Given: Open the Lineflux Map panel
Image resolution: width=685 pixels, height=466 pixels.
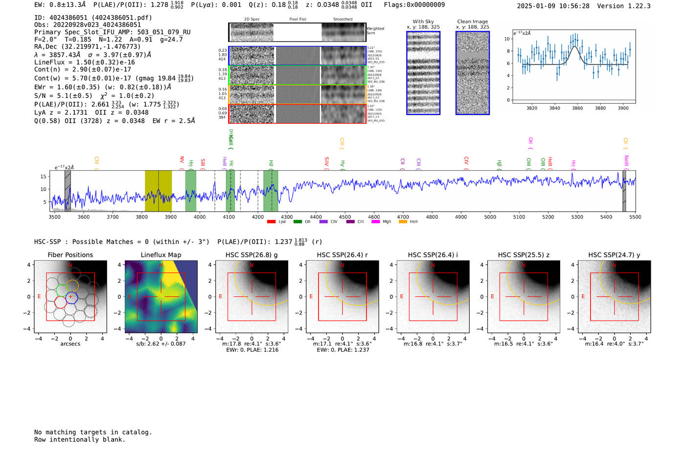Looking at the screenshot, I should [161, 297].
